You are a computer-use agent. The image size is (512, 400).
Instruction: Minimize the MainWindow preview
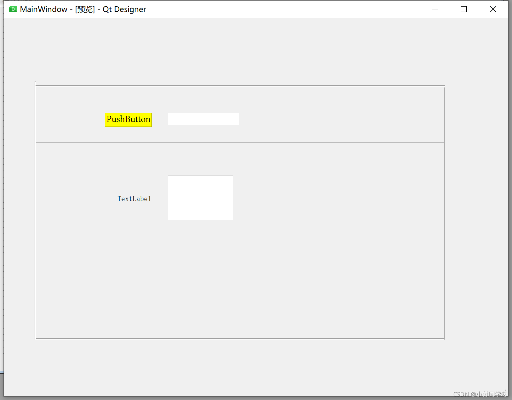click(x=435, y=9)
